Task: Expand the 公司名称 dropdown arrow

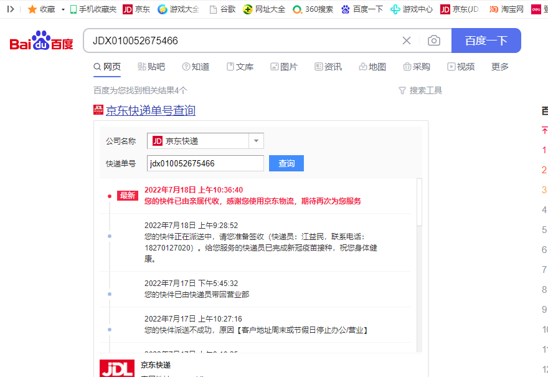Action: 256,141
